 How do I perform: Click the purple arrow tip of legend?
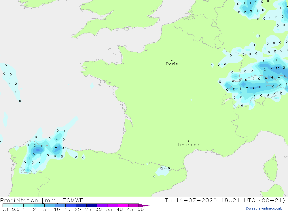pos(144,206)
